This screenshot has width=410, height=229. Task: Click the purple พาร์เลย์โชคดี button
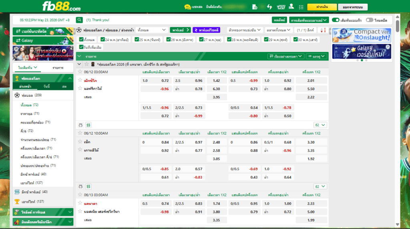206,30
